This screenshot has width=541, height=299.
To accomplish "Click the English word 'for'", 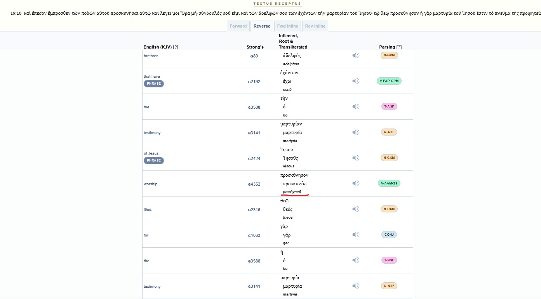I will (x=146, y=235).
